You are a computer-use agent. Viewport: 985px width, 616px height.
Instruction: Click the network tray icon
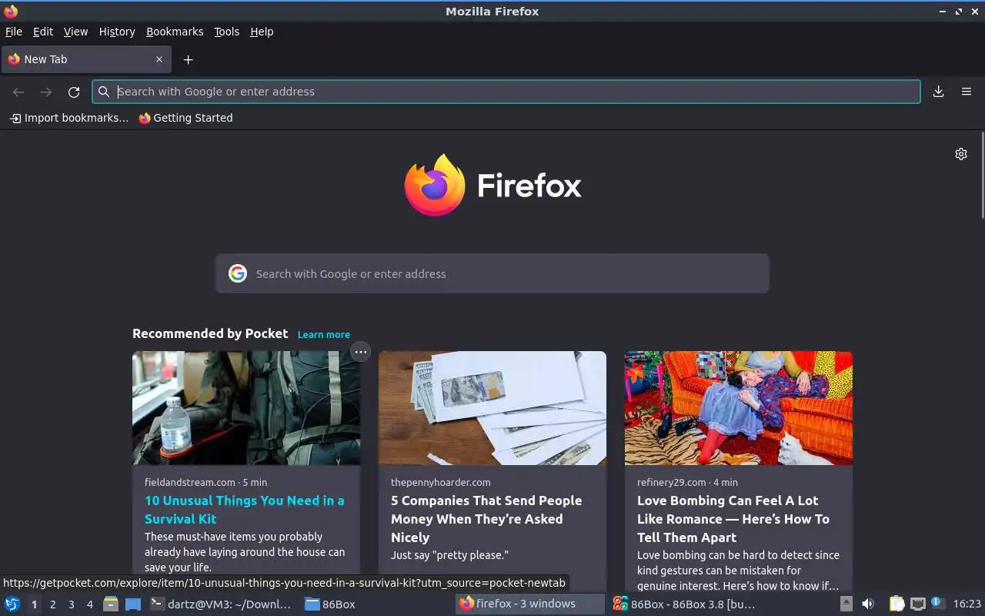[917, 604]
